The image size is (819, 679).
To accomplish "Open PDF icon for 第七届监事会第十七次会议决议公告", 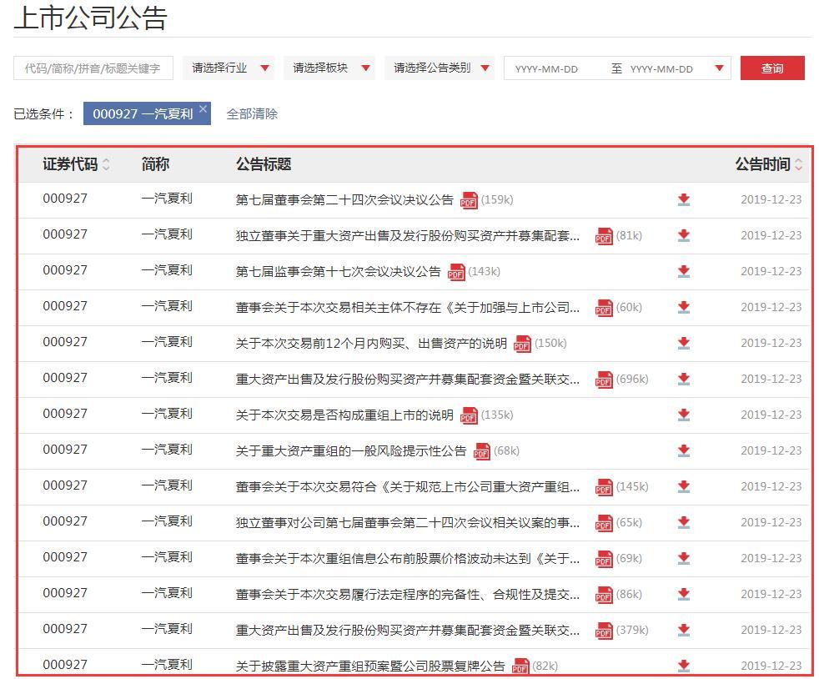I will point(456,272).
